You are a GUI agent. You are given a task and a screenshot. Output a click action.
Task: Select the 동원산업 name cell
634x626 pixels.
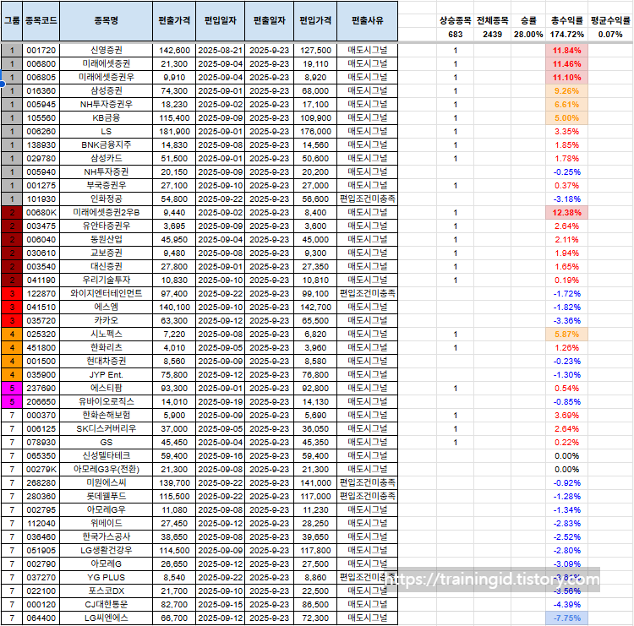[x=106, y=240]
